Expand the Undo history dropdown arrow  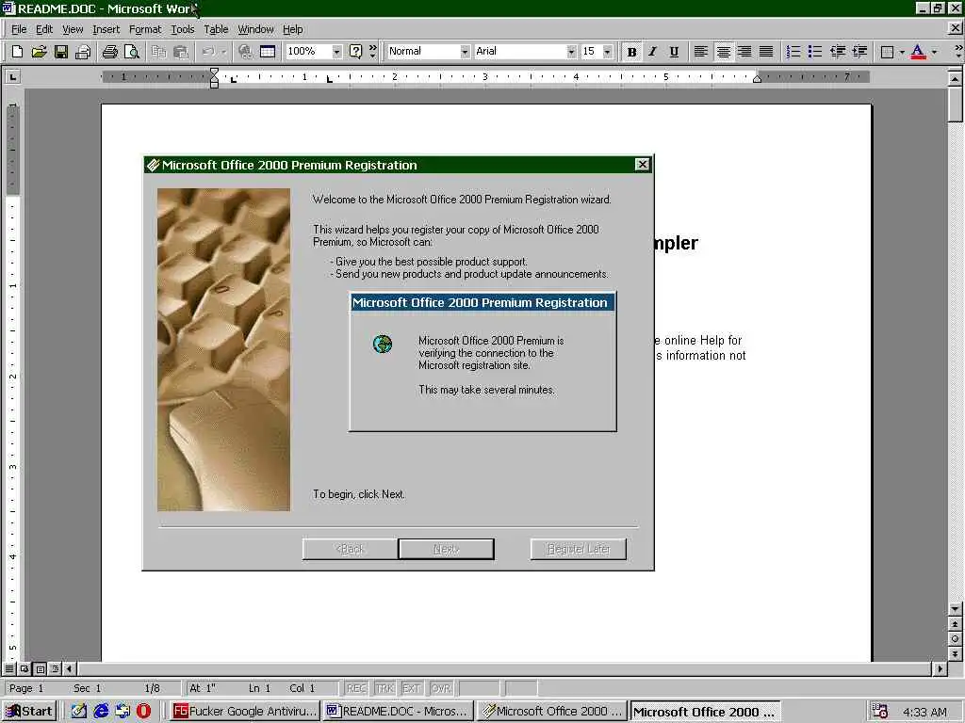224,52
